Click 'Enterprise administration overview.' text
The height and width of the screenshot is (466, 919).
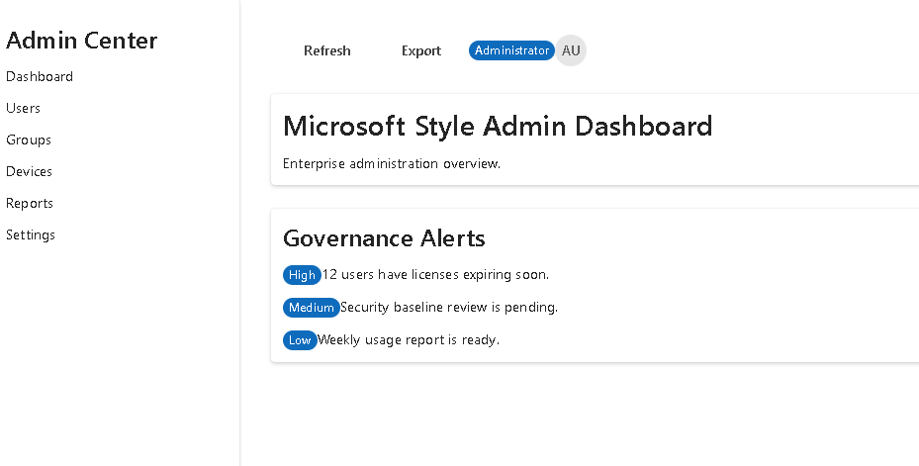392,163
